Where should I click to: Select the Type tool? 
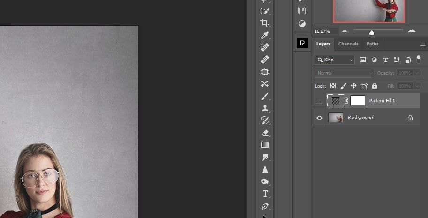[265, 194]
